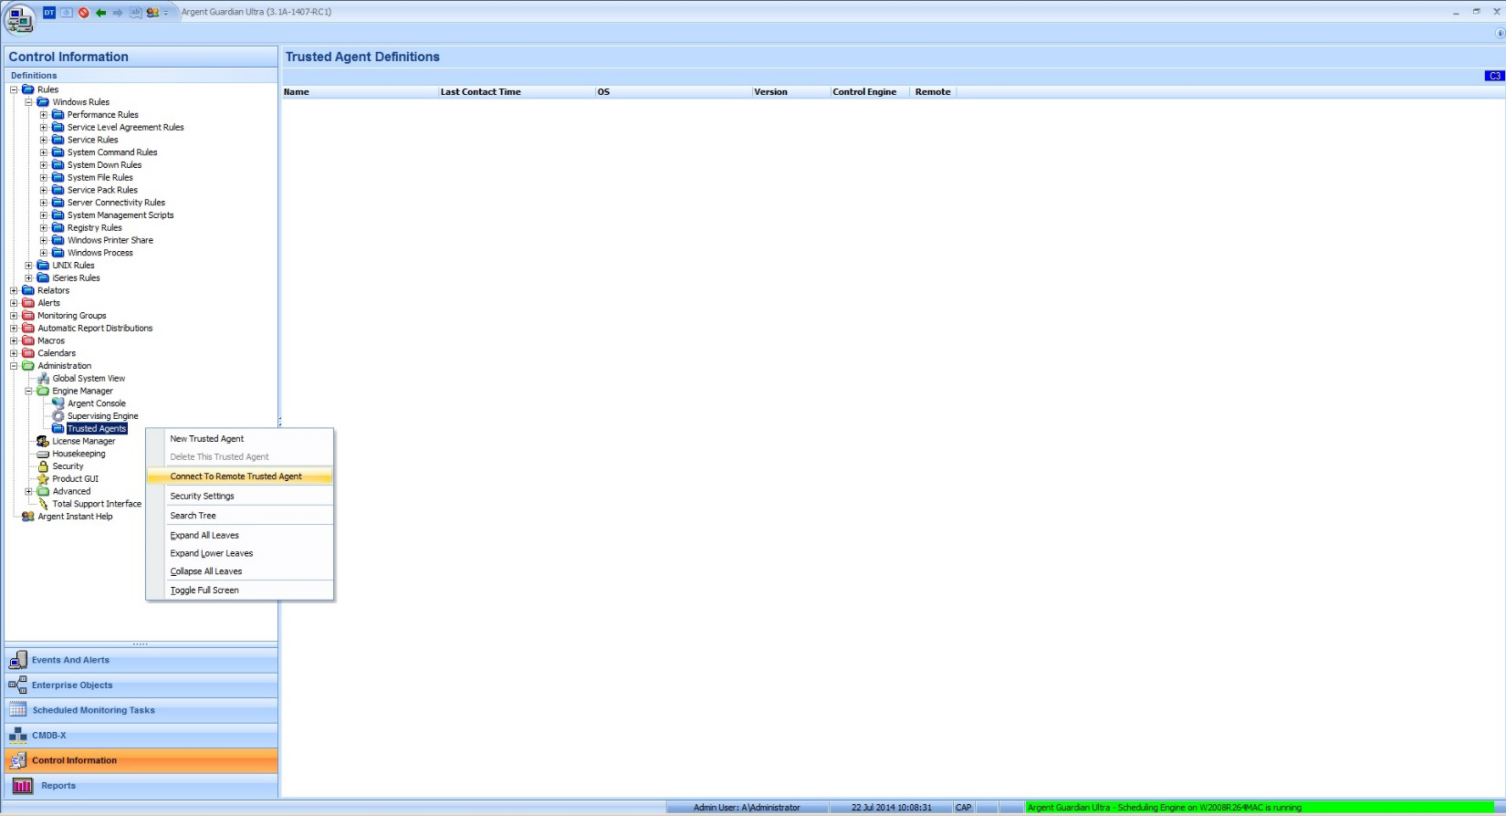Select Collapse All Leaves menu entry

point(205,571)
